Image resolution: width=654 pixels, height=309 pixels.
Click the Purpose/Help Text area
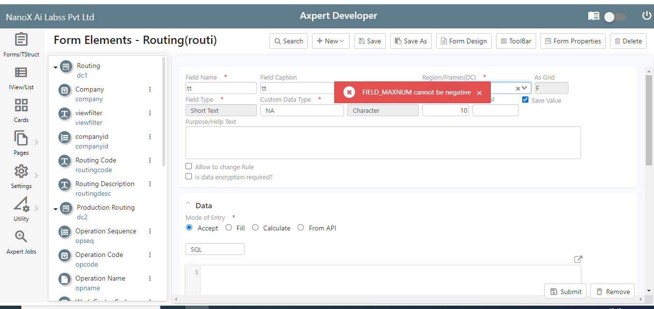click(383, 143)
